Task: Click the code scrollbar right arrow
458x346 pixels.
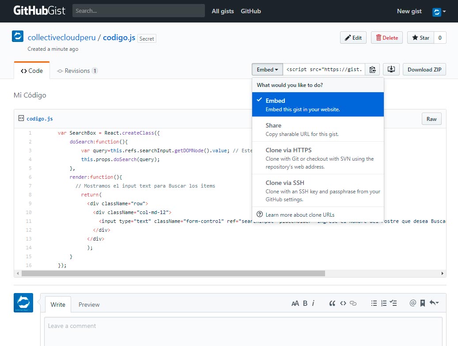Action: (442, 273)
